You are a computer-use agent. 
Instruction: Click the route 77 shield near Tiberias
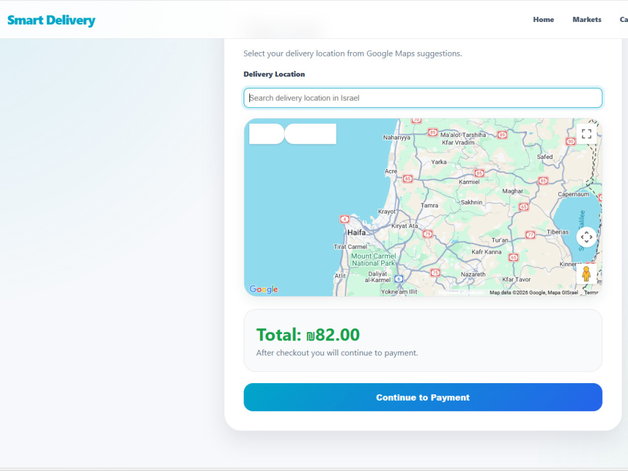point(530,235)
